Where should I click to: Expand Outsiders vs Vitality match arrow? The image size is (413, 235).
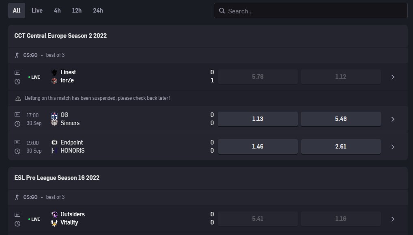[392, 219]
